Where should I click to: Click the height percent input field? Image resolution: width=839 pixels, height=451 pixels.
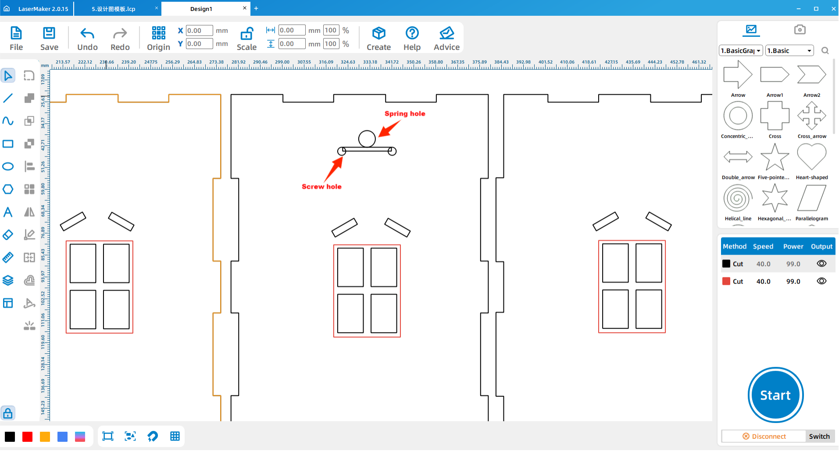tap(331, 44)
